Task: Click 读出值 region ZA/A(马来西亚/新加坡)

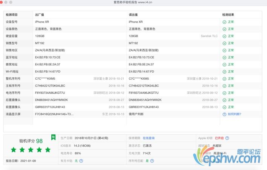Action: [x=144, y=50]
